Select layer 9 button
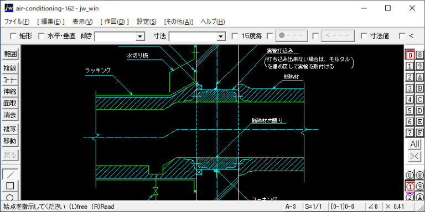This screenshot has height=212, width=425. [x=420, y=66]
